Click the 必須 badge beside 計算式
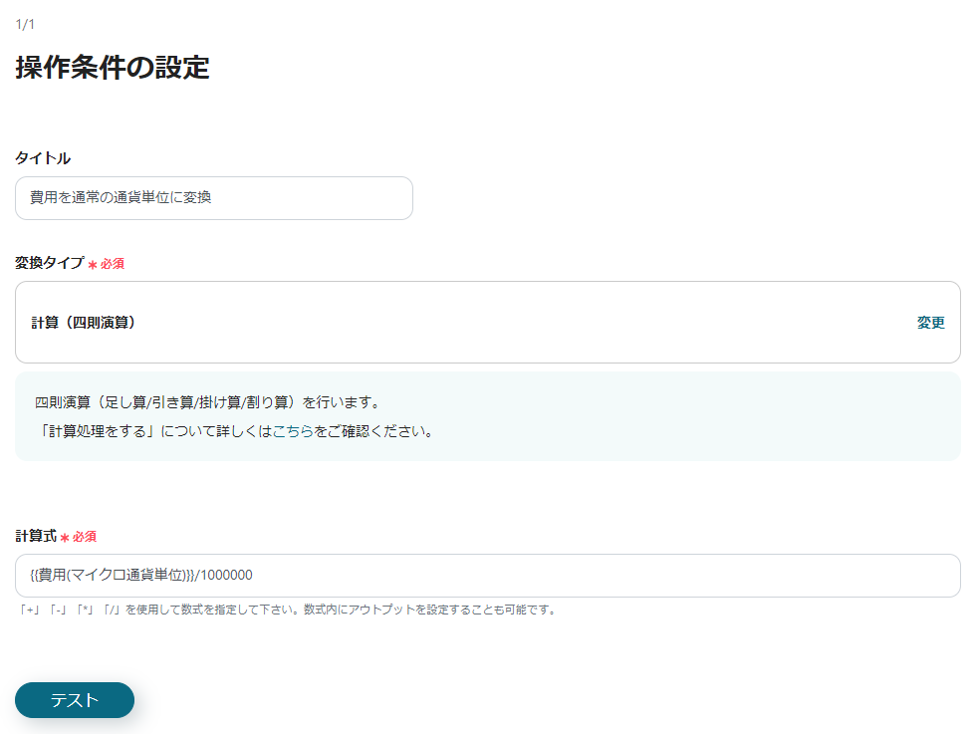Screen dimensions: 978x734 pyautogui.click(x=86, y=536)
